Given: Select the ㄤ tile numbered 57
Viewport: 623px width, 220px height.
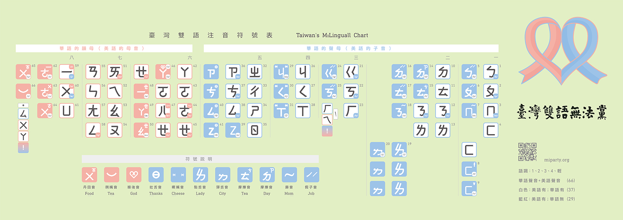Looking at the screenshot, I should pyautogui.click(x=93, y=111).
